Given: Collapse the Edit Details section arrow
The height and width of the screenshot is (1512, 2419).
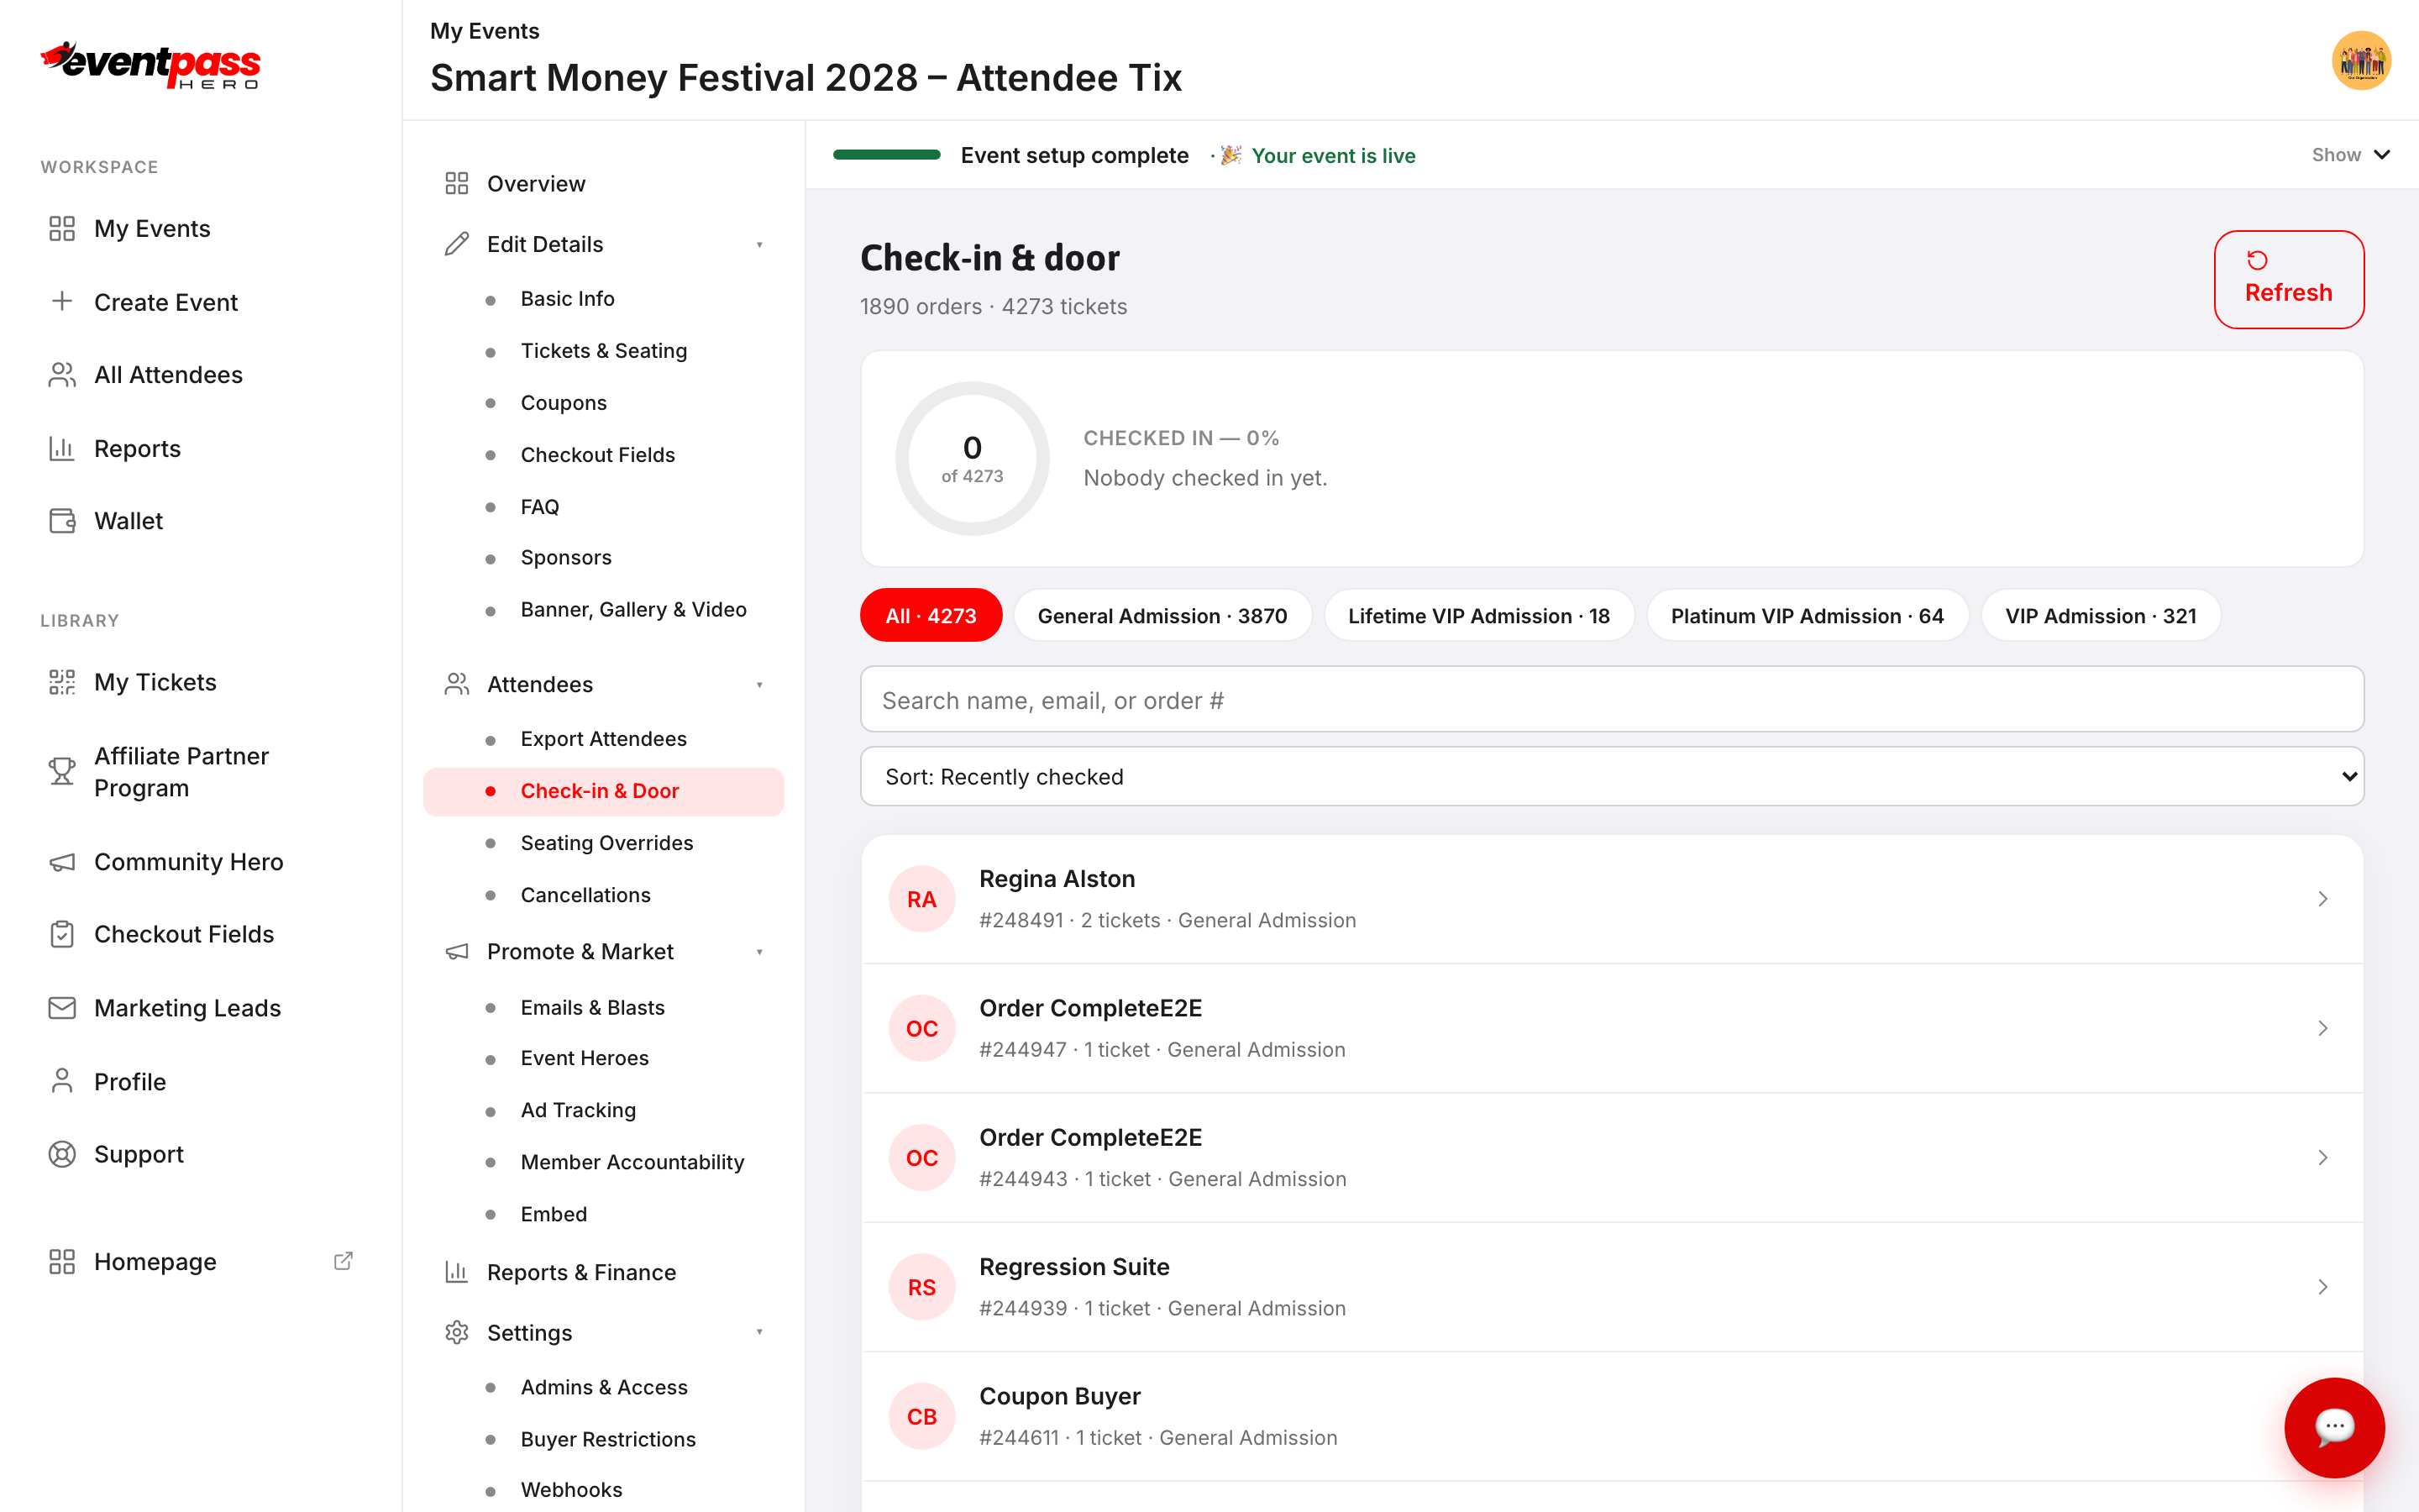Looking at the screenshot, I should tap(759, 245).
